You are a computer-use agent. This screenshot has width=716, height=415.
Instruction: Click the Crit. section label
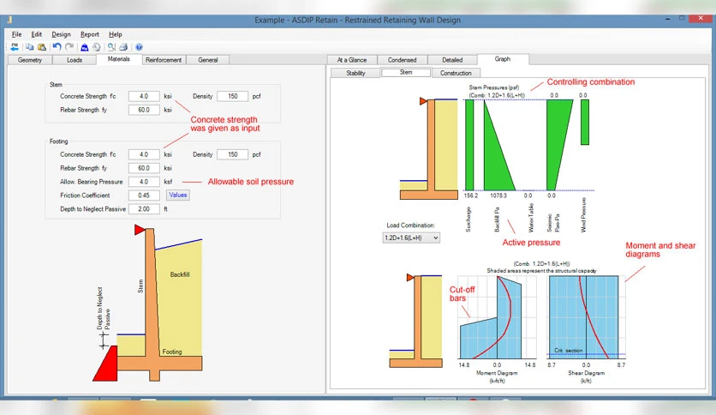[568, 351]
